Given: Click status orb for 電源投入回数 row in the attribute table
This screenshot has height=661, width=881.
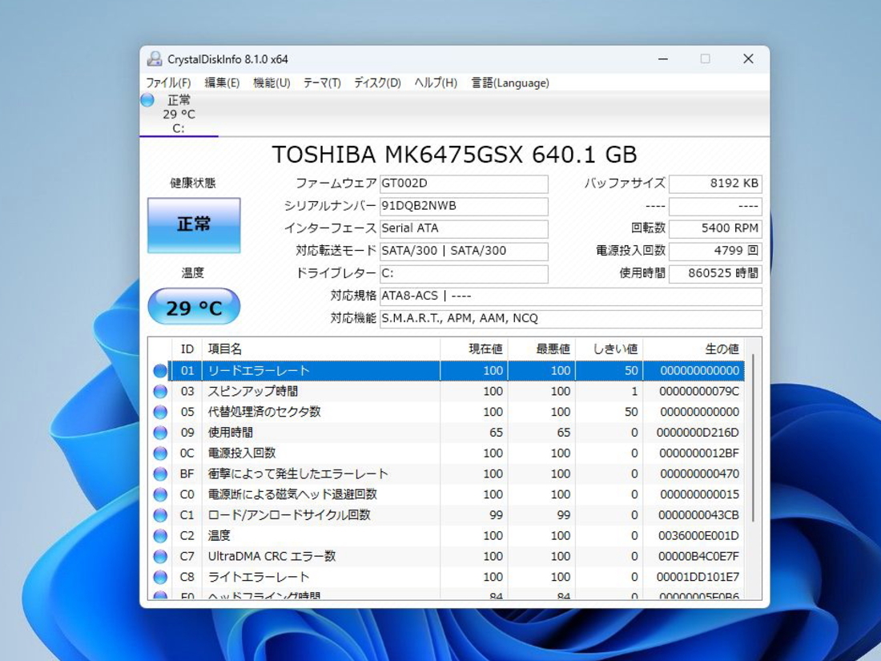Looking at the screenshot, I should click(x=160, y=453).
